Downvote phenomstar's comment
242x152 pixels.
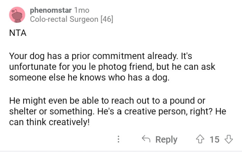(x=228, y=139)
